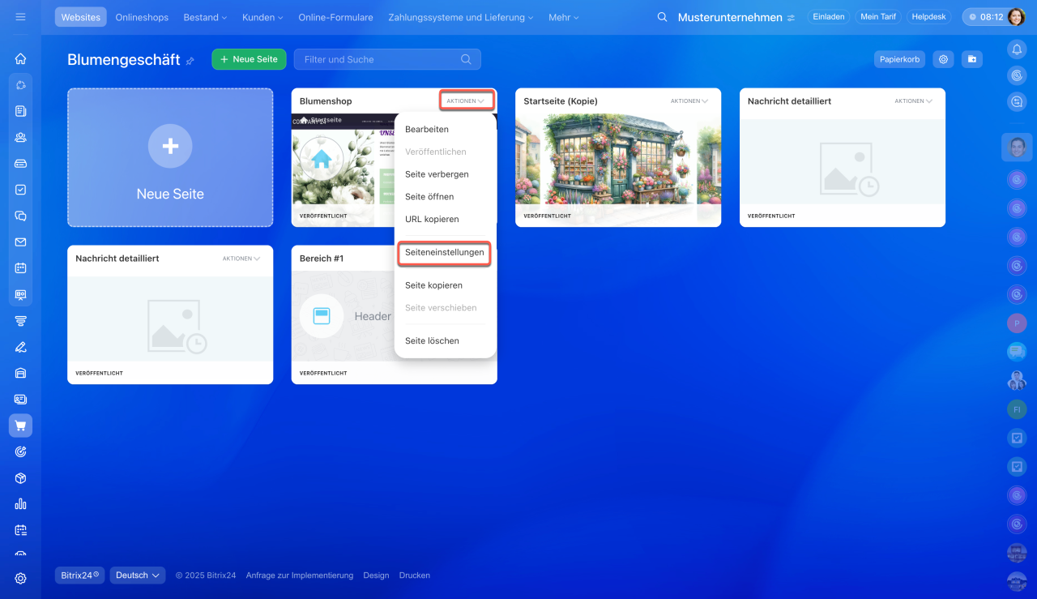Click sliders icon beside Musterunternehmen
Screen dimensions: 1037x599
pos(791,18)
